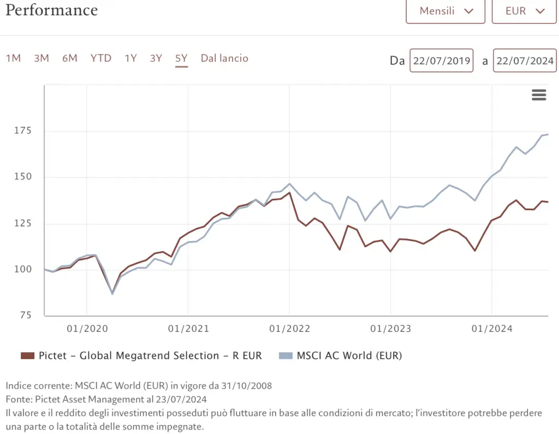
Task: Click the brown Pictet legend swatch
Action: point(27,356)
